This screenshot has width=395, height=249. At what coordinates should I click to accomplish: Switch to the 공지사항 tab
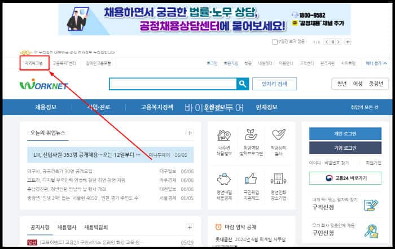tap(40, 228)
